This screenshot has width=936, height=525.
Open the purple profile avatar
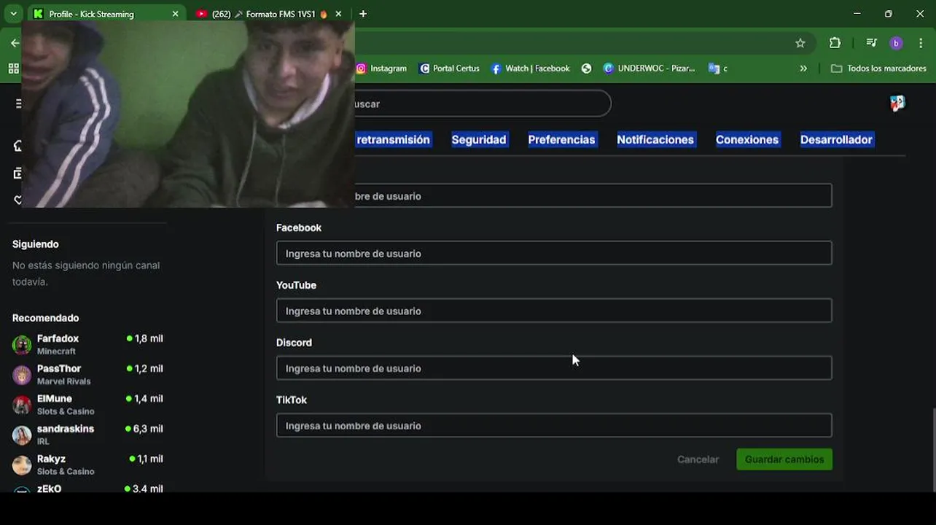(896, 43)
